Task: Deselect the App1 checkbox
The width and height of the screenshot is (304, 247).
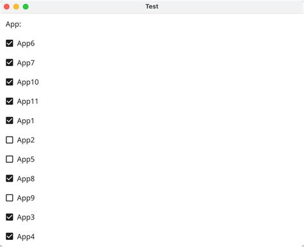Action: click(x=10, y=121)
